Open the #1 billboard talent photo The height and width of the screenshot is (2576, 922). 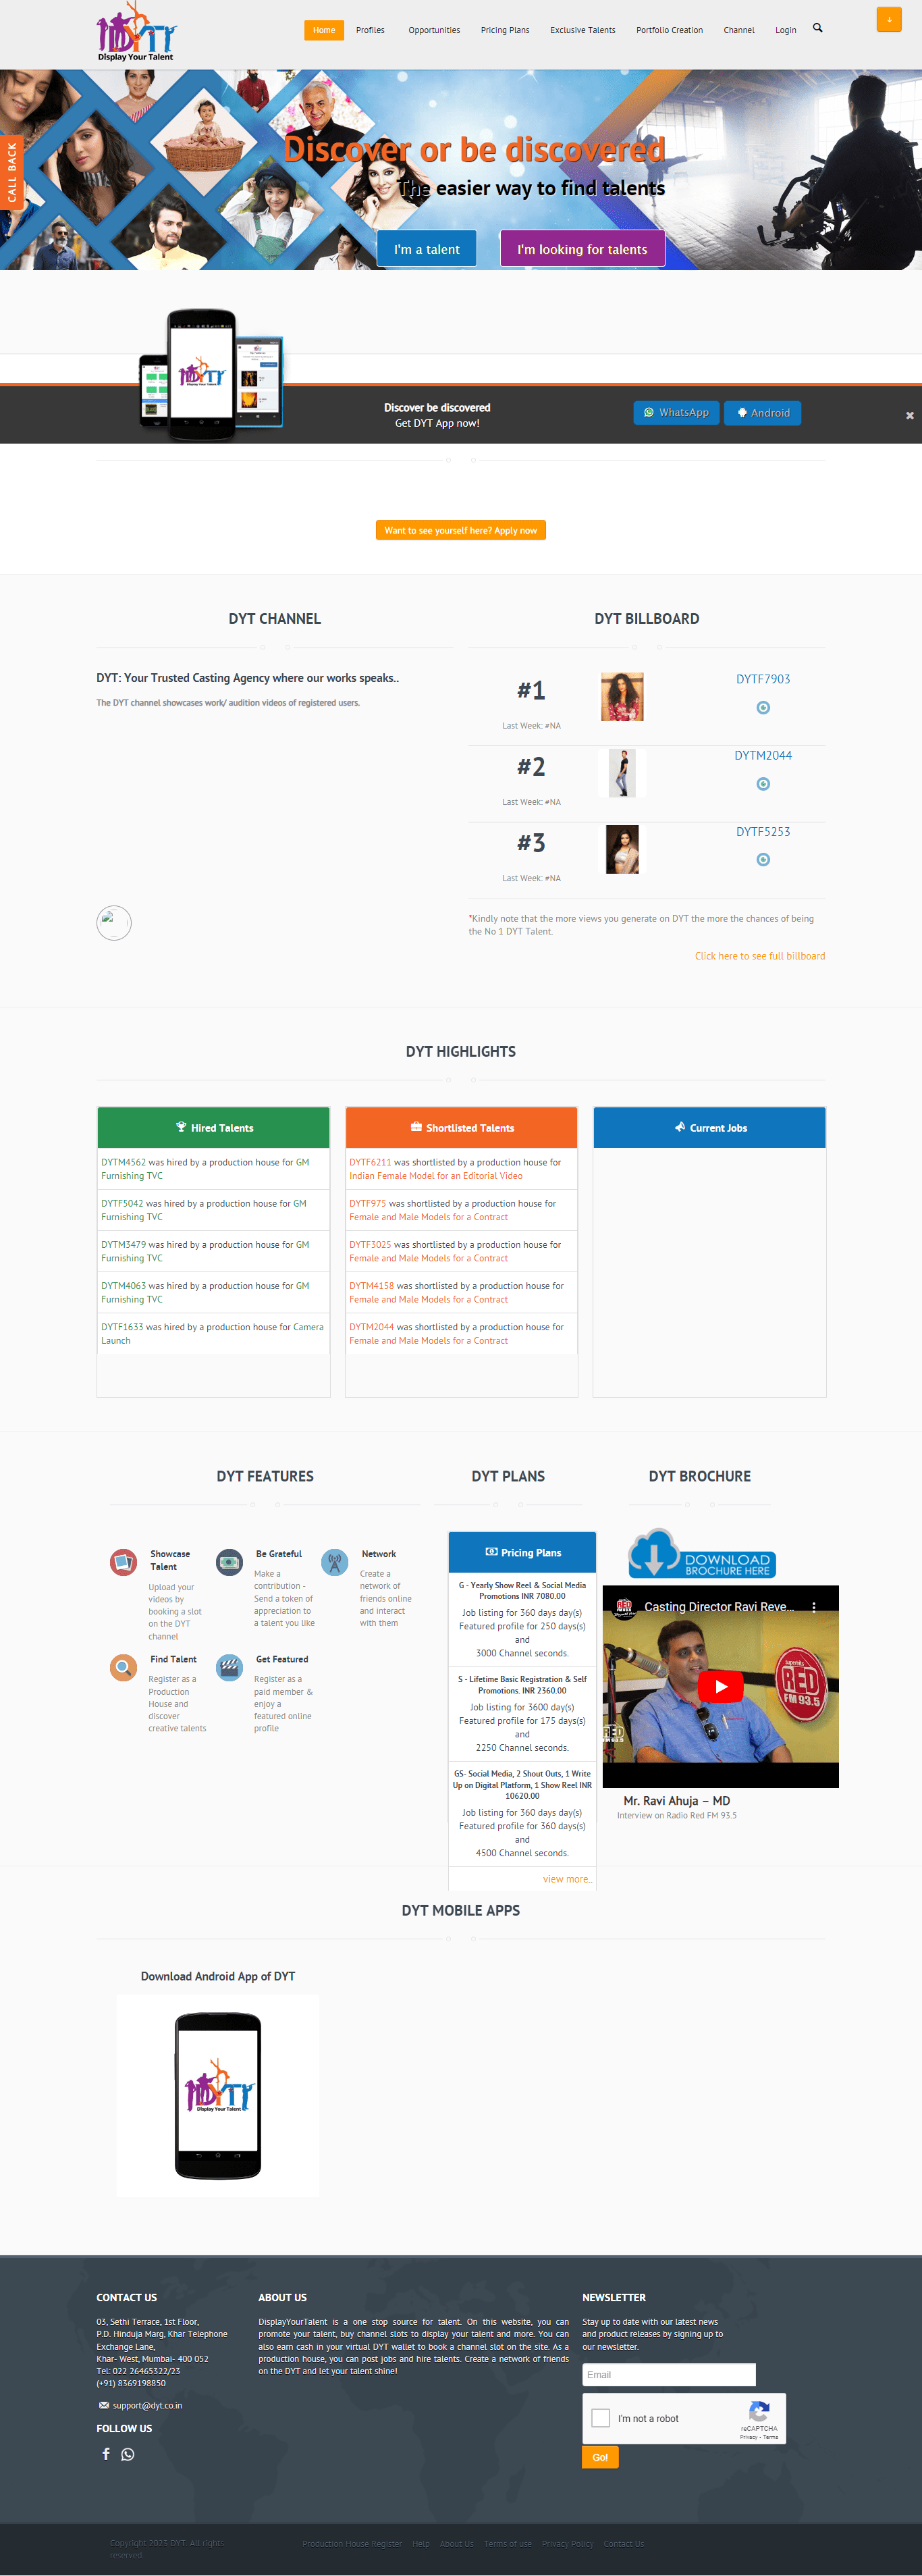coord(622,697)
